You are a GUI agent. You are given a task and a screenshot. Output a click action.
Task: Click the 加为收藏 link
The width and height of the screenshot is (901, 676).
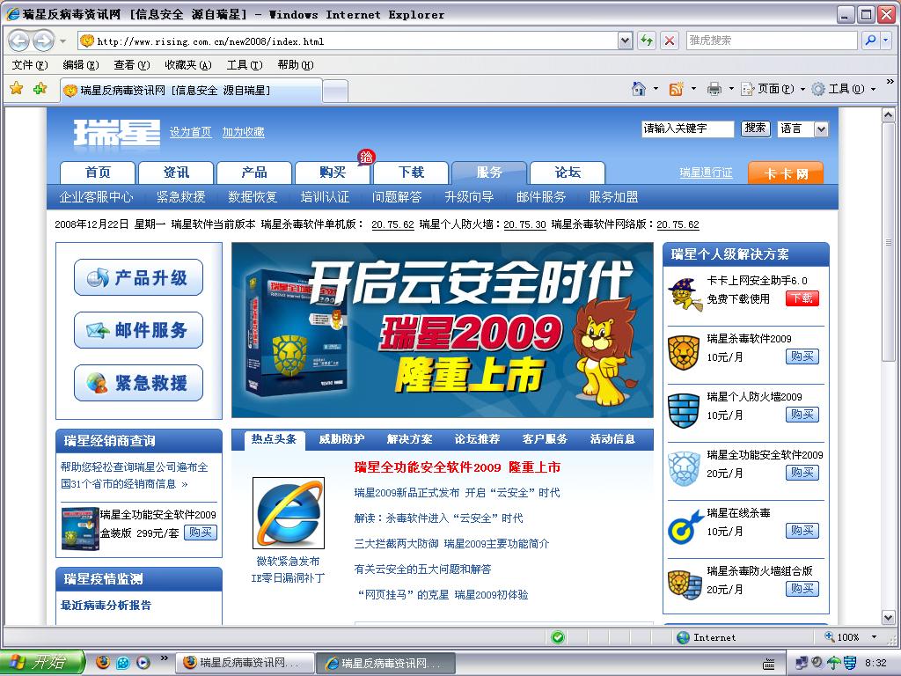243,132
